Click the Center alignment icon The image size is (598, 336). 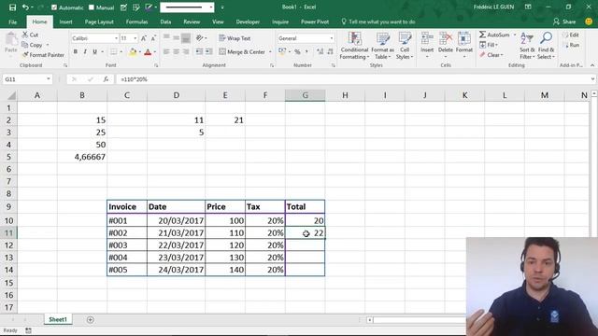click(177, 51)
